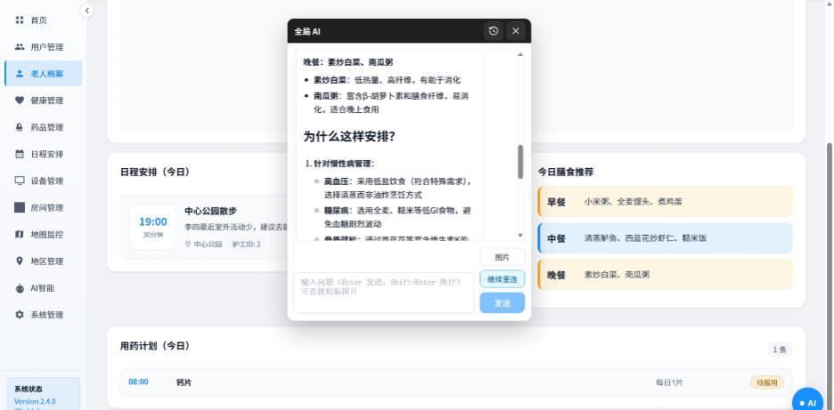Click the AI智能 robot icon

(20, 288)
